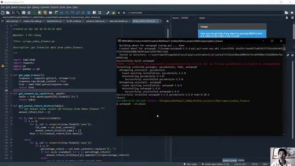Screen dimensions: 295x166
Task: Re-run the last script icon
Action: (56, 12)
